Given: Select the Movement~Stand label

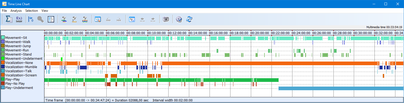Looking at the screenshot, I should point(18,54).
